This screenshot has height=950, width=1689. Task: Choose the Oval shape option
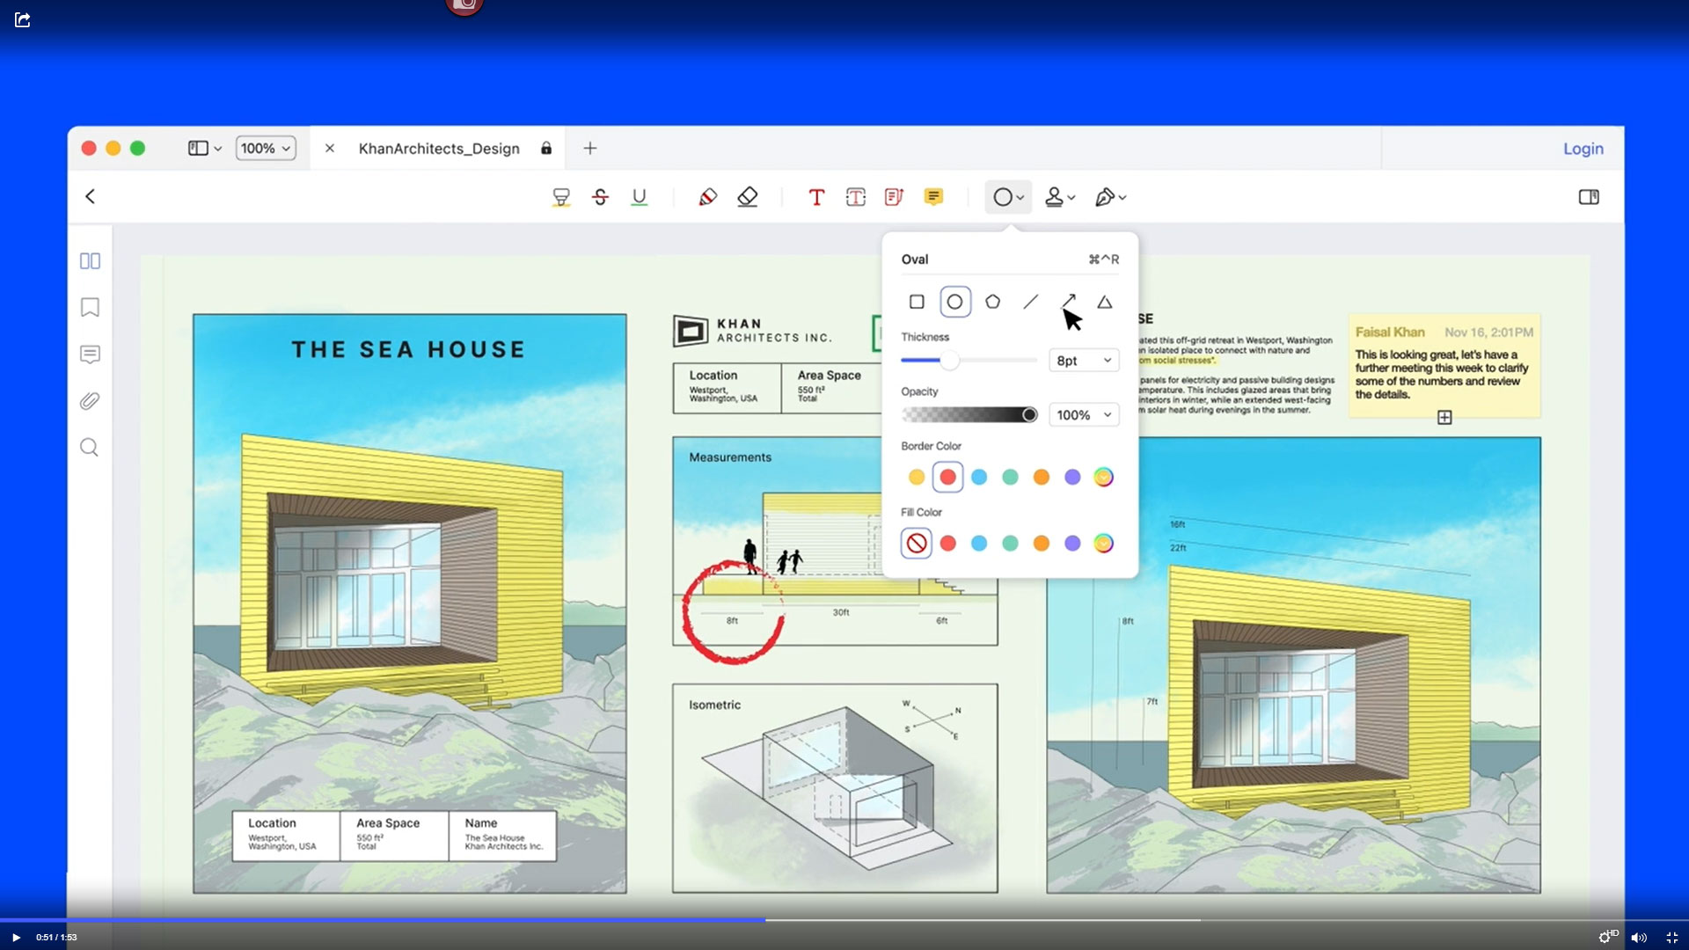pos(954,302)
